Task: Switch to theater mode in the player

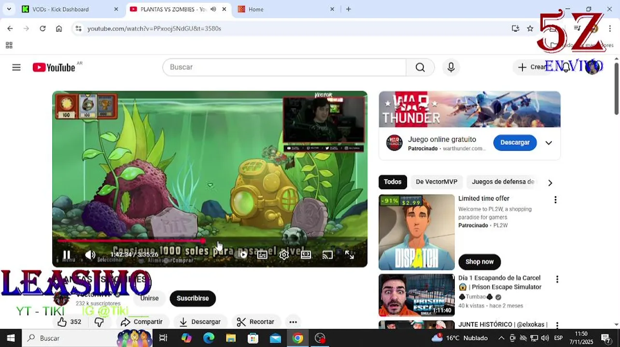Action: 306,254
